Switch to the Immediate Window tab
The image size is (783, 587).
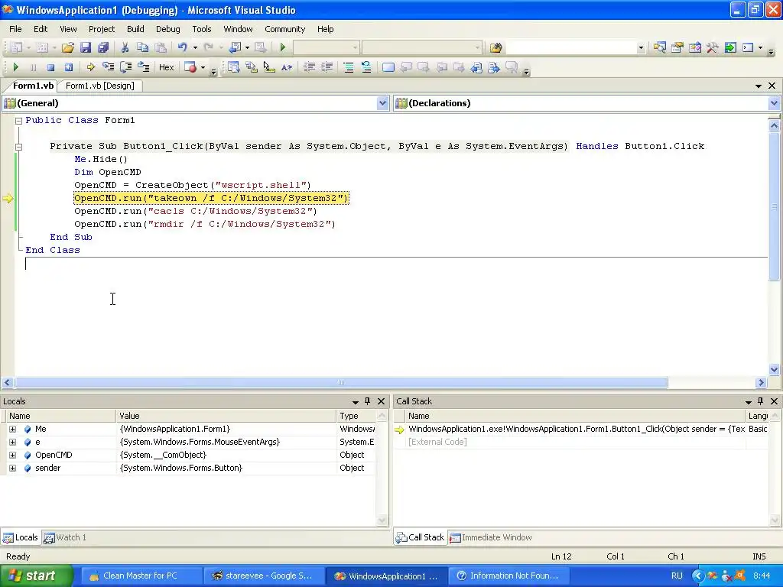[x=491, y=537]
